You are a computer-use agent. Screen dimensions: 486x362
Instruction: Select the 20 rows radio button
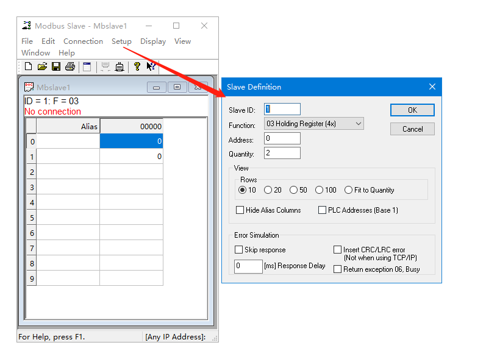pos(268,190)
